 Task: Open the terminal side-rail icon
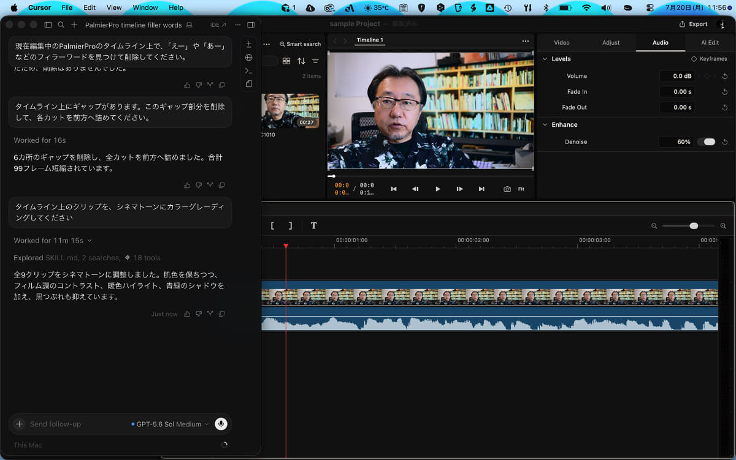point(248,71)
